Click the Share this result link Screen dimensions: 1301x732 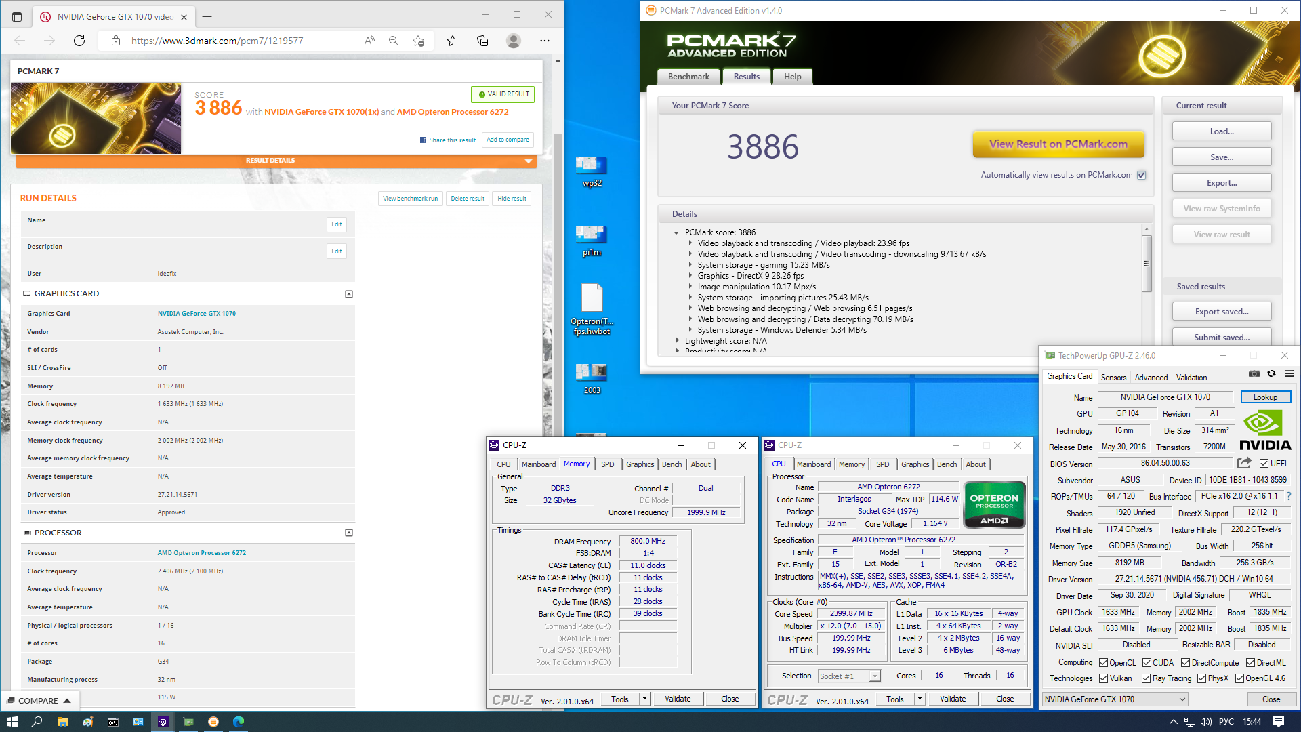coord(448,140)
